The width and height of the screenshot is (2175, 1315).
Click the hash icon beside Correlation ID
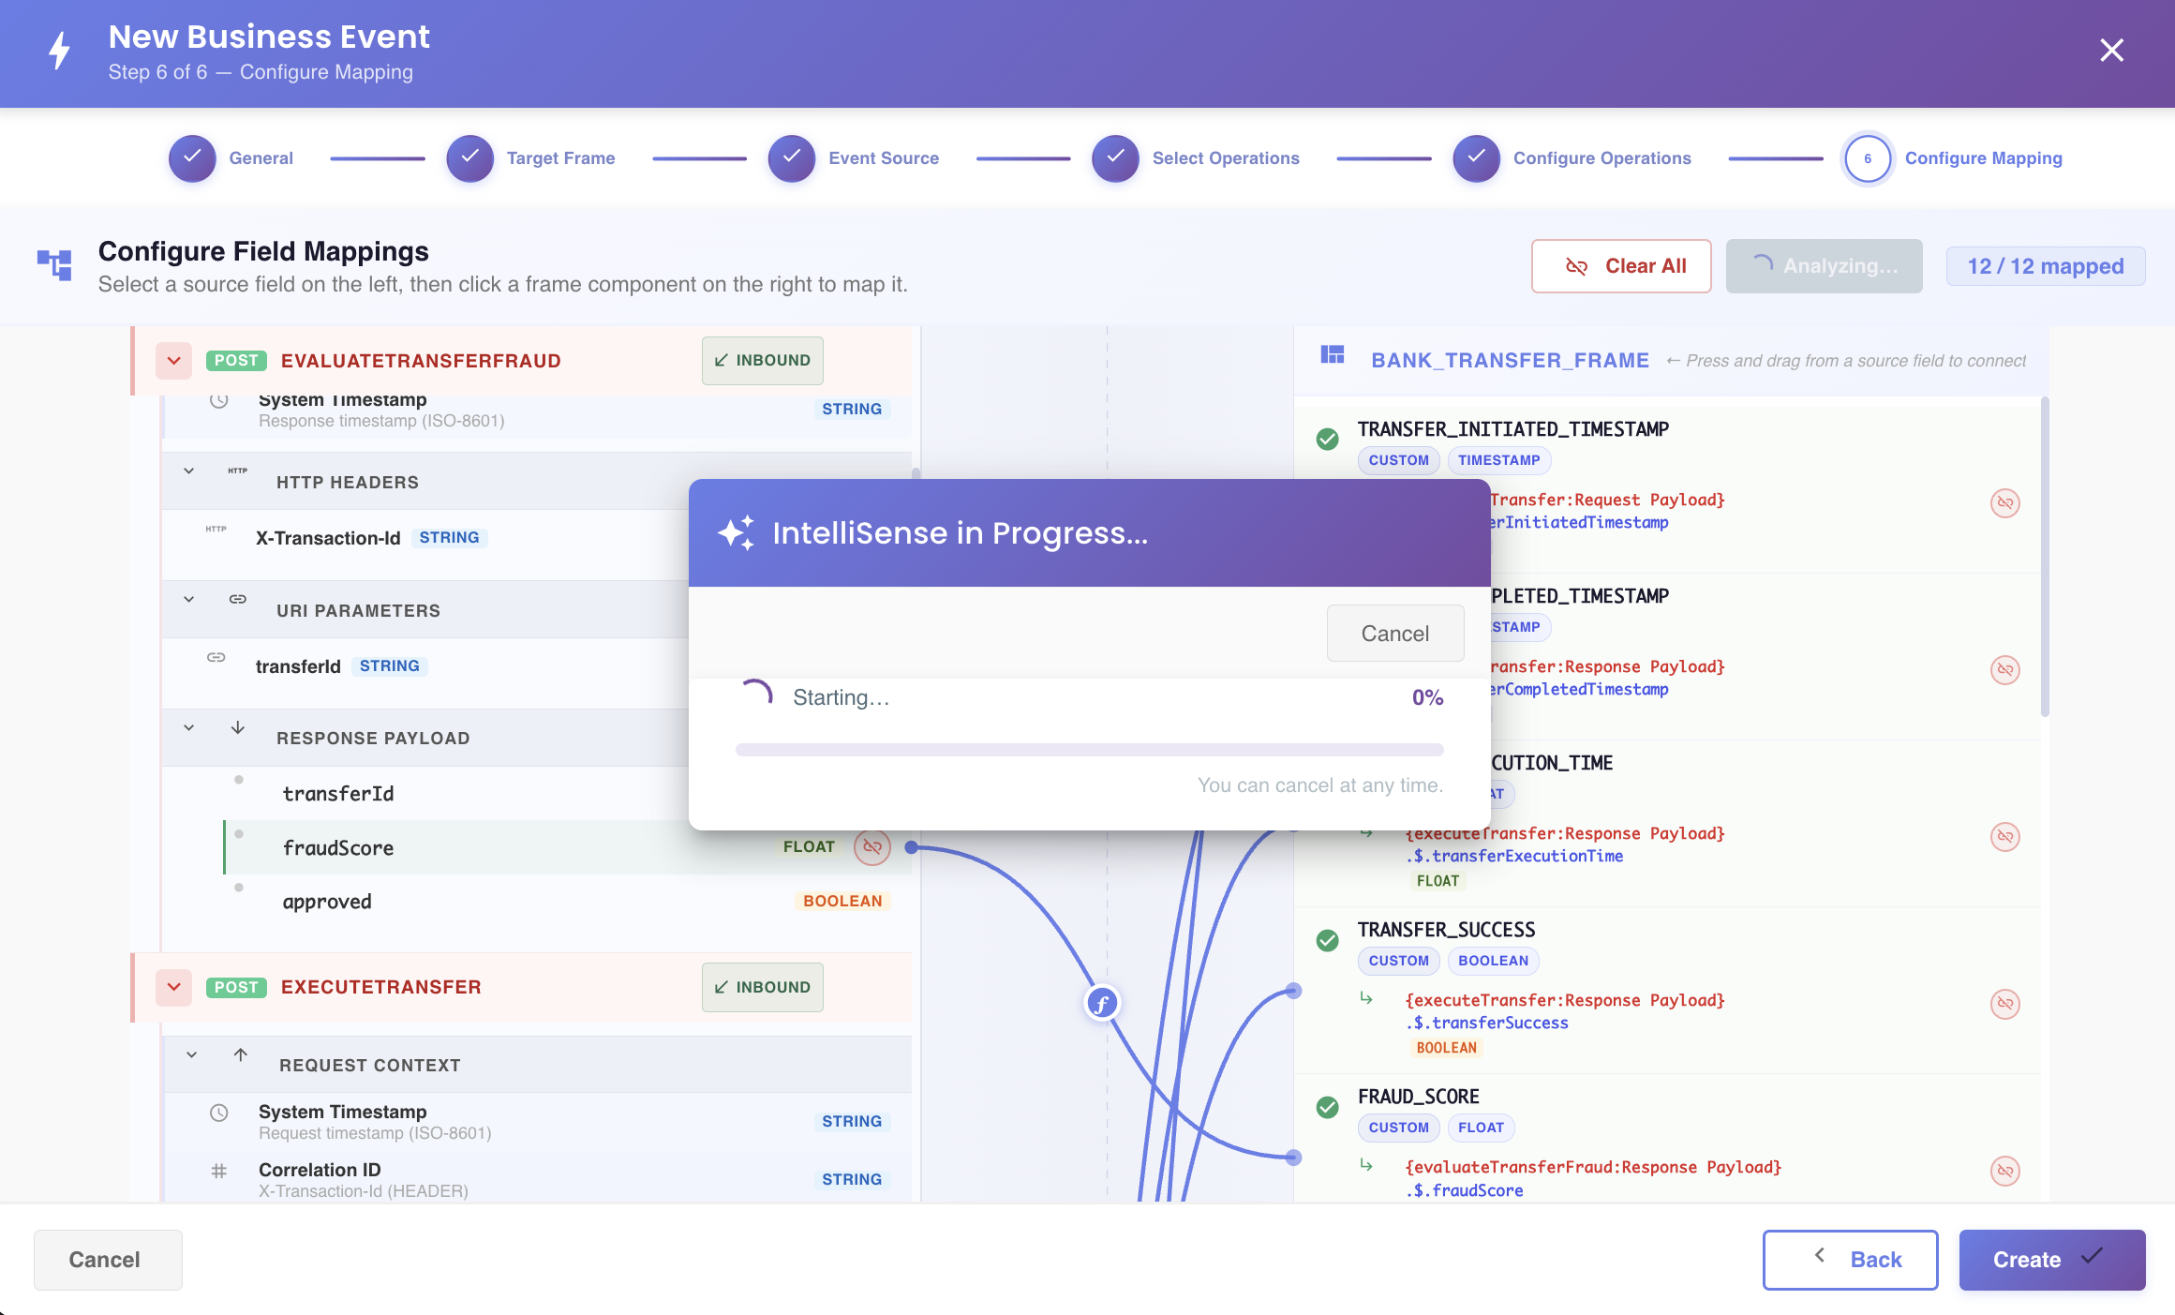[219, 1171]
